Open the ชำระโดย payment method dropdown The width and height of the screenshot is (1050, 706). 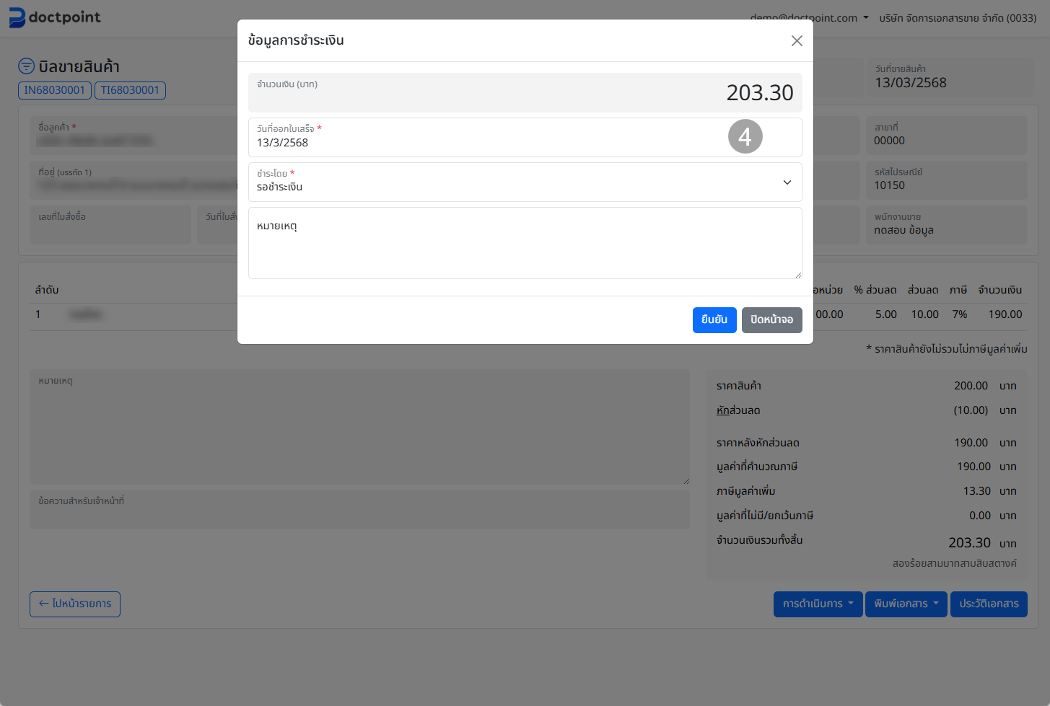pyautogui.click(x=525, y=182)
